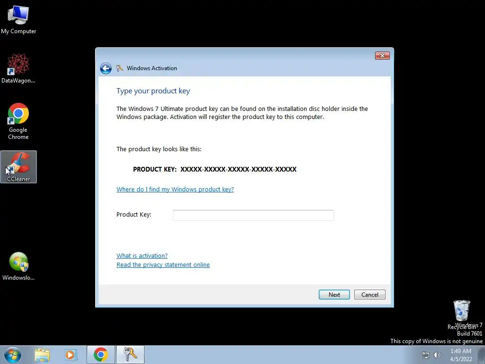The height and width of the screenshot is (364, 485).
Task: Close the Windows Activation dialog
Action: (382, 56)
